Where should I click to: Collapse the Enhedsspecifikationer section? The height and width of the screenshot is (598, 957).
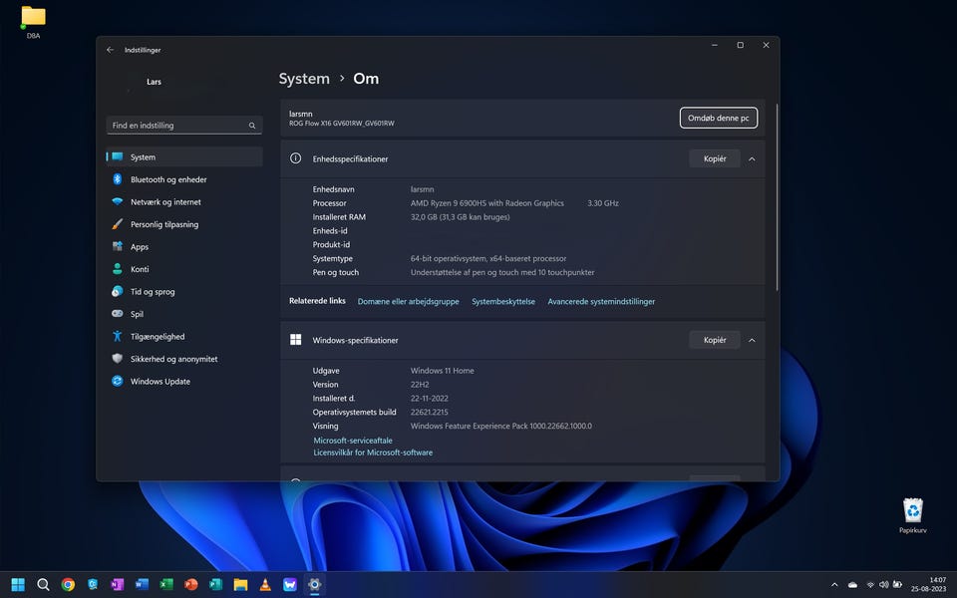[752, 158]
